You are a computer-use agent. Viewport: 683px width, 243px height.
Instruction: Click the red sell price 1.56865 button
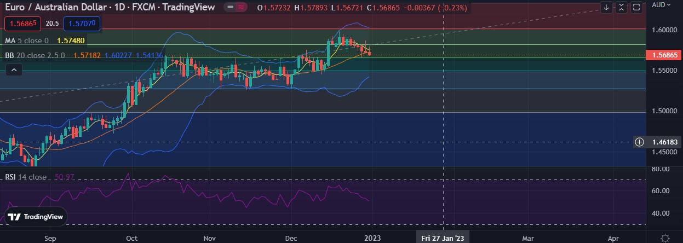[22, 24]
